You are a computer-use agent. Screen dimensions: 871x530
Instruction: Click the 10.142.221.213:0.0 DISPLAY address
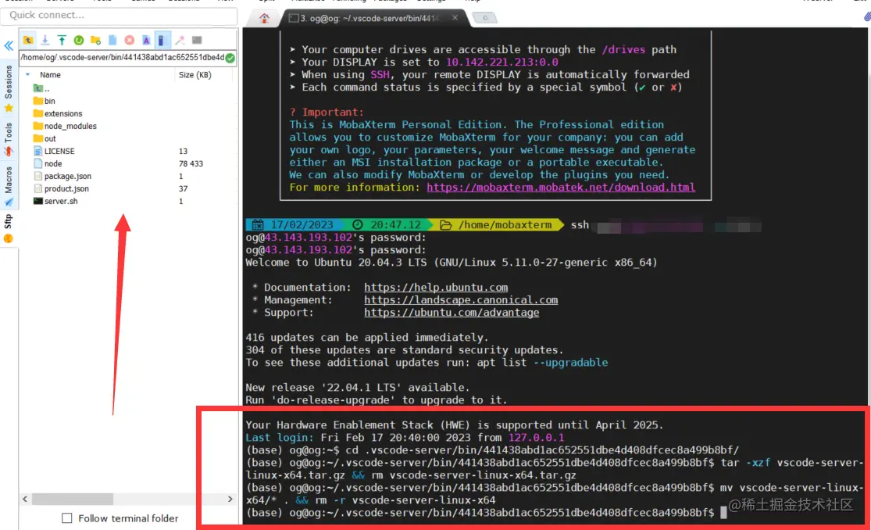[x=502, y=63]
